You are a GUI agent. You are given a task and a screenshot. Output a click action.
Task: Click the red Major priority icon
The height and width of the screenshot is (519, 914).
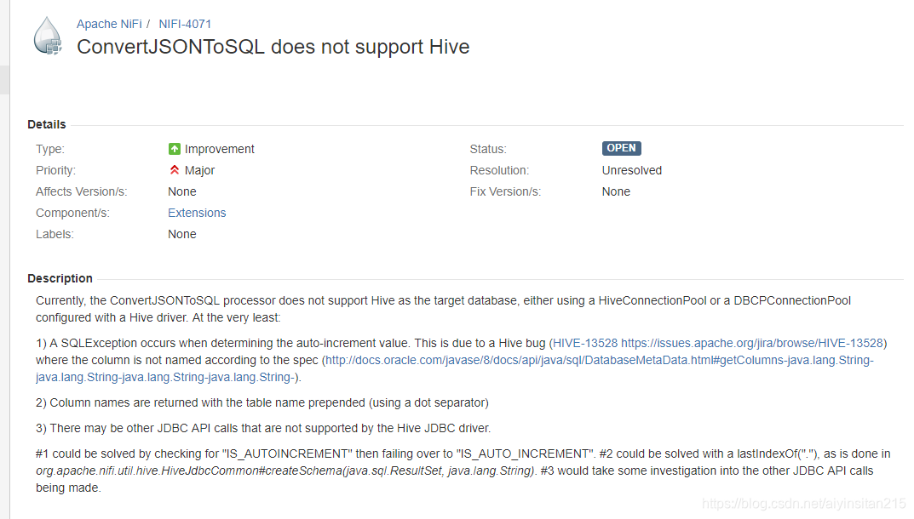tap(175, 170)
